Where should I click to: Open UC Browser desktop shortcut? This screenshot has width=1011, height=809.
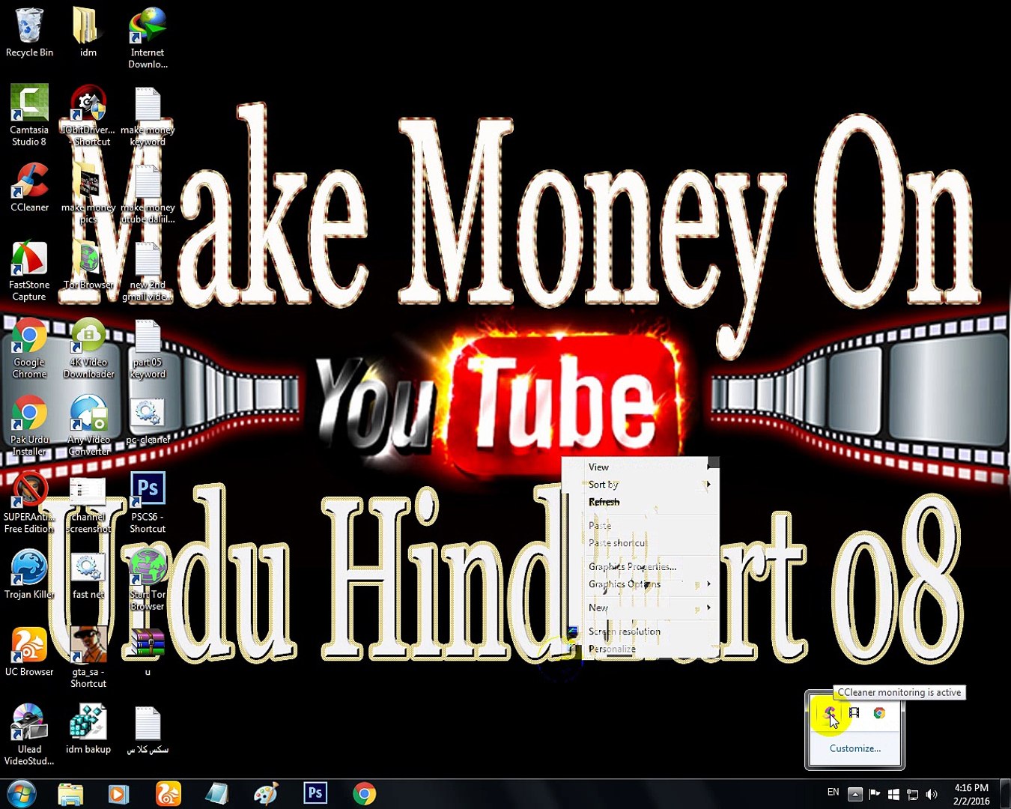click(x=29, y=652)
